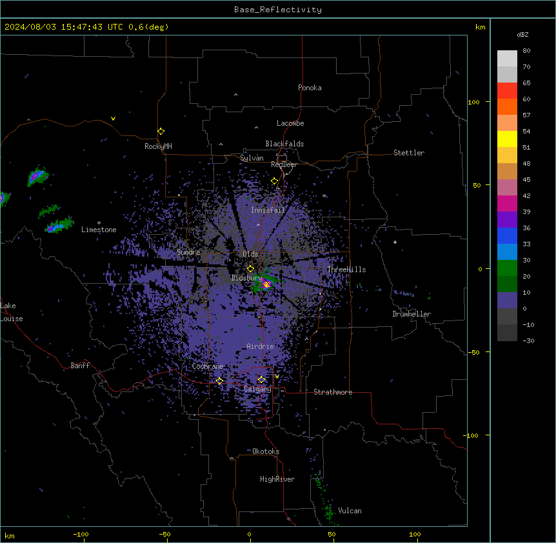Click the red 60-65 dBZ legend swatch
556x543 pixels.
click(x=507, y=91)
